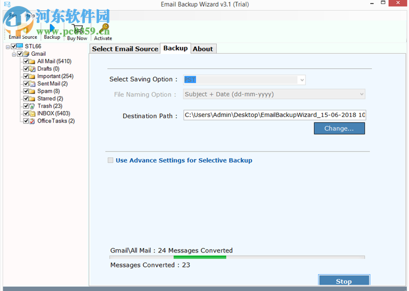This screenshot has height=291, width=409.
Task: Select the Starred (2) label
Action: pos(50,99)
